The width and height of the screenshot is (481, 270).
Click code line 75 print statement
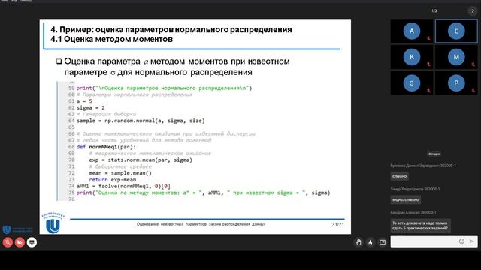coord(203,193)
